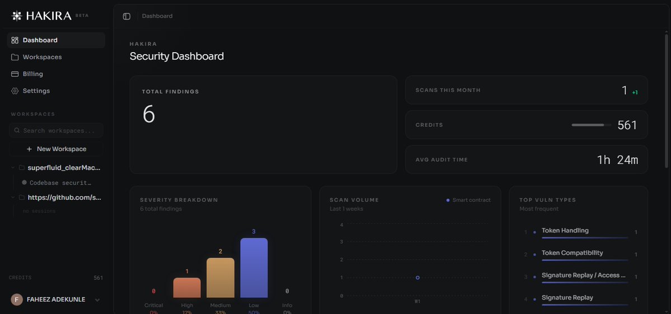Click the Billing card icon
671x314 pixels.
click(15, 74)
